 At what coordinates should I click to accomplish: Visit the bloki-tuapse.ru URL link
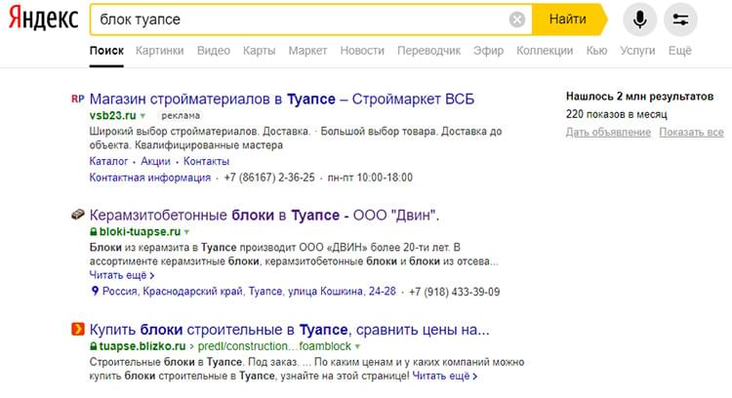(140, 231)
